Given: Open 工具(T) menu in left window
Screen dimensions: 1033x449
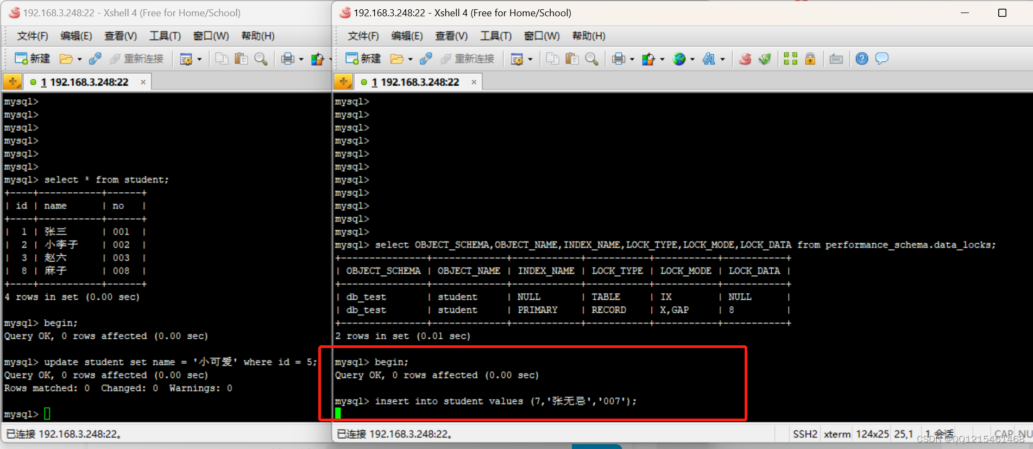Looking at the screenshot, I should pyautogui.click(x=165, y=36).
